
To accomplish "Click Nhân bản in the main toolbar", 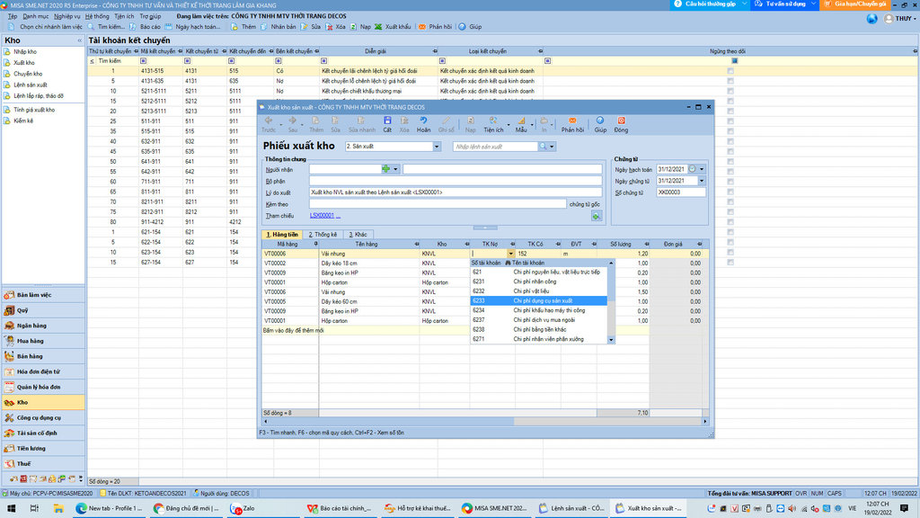I will tap(279, 26).
